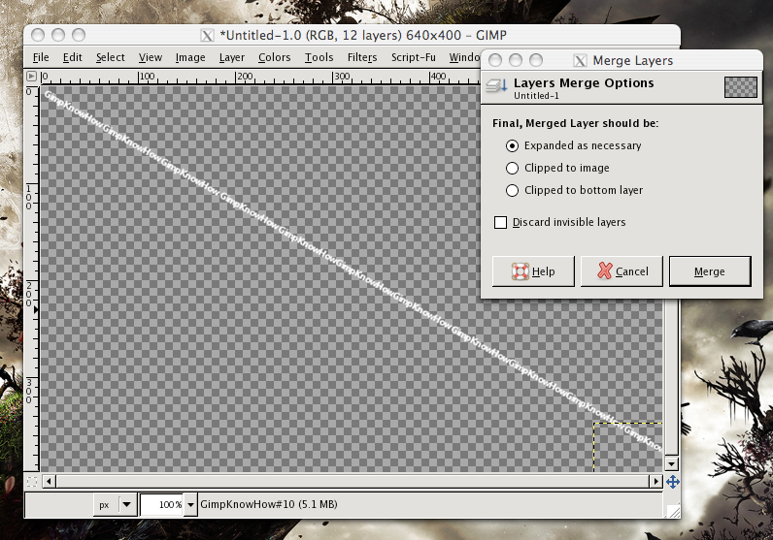Click horizontal scrollbar right arrow
This screenshot has width=773, height=540.
click(x=655, y=482)
